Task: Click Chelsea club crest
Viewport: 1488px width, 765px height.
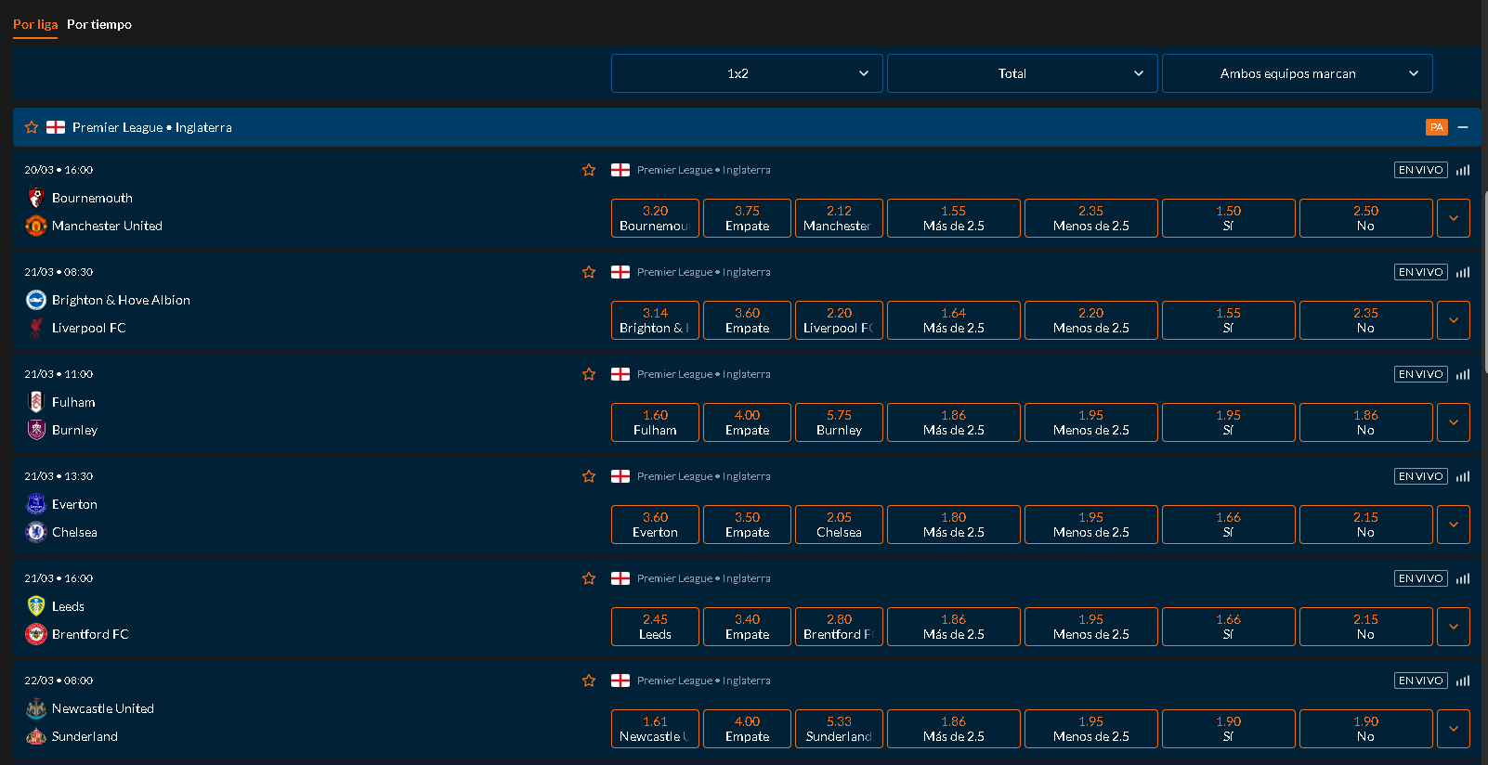Action: (x=36, y=532)
